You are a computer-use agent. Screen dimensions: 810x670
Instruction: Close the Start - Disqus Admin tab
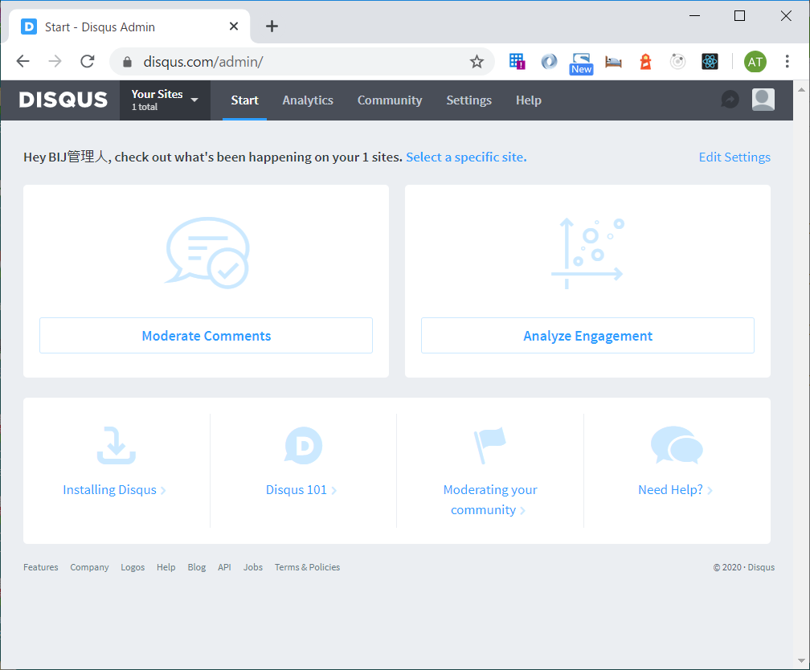pyautogui.click(x=234, y=27)
